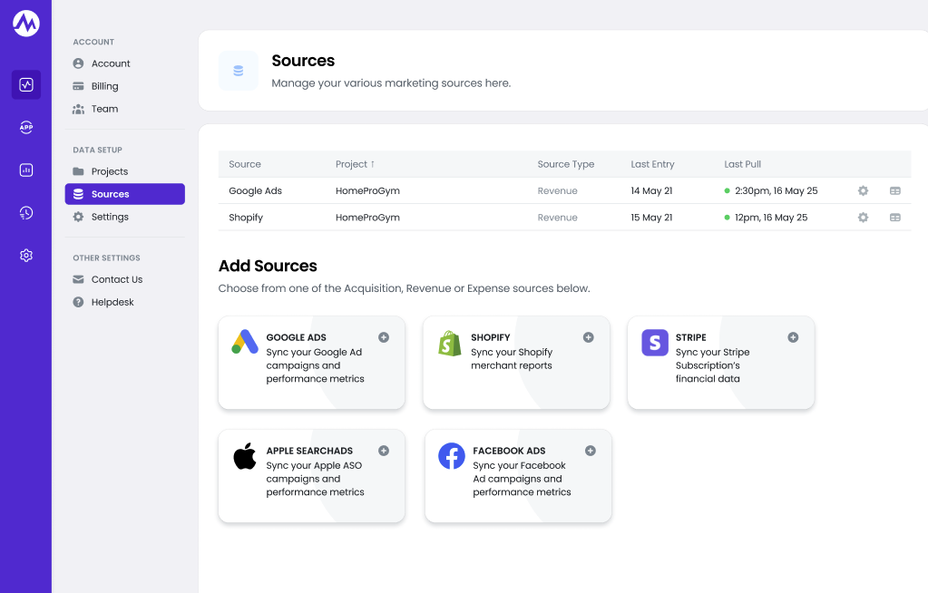Click the app logo at top of purple rail
Viewport: 928px width, 593px height.
click(26, 24)
